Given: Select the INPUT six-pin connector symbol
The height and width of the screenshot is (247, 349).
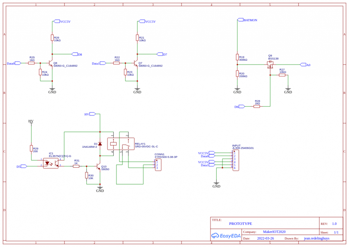Looking at the screenshot, I should [236, 160].
